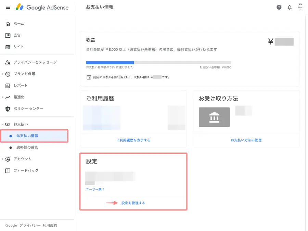Screen dimensions: 308x231
Task: Select the ポリシーセンター policy center icon
Action: point(8,108)
